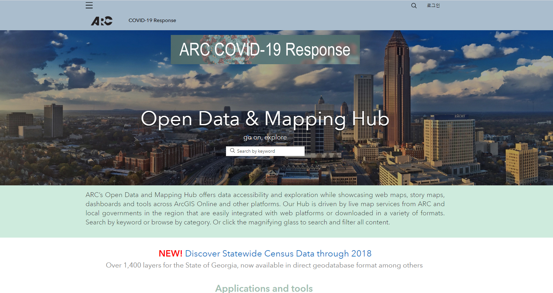Click the Applications and tools heading

pyautogui.click(x=264, y=288)
